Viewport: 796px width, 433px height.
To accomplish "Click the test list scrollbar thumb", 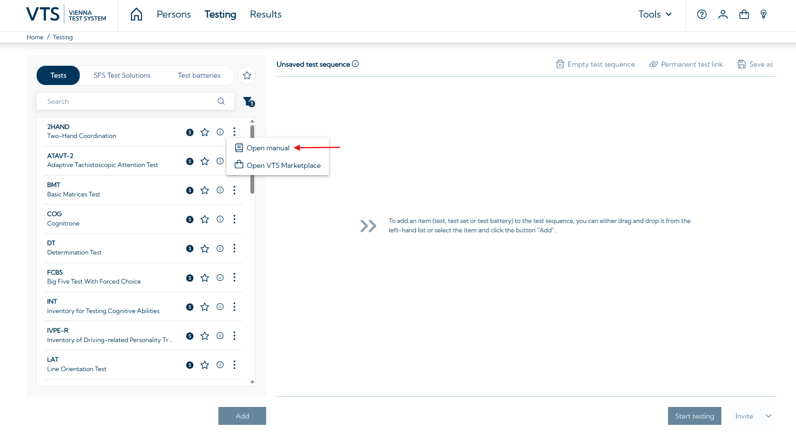I will click(x=253, y=159).
